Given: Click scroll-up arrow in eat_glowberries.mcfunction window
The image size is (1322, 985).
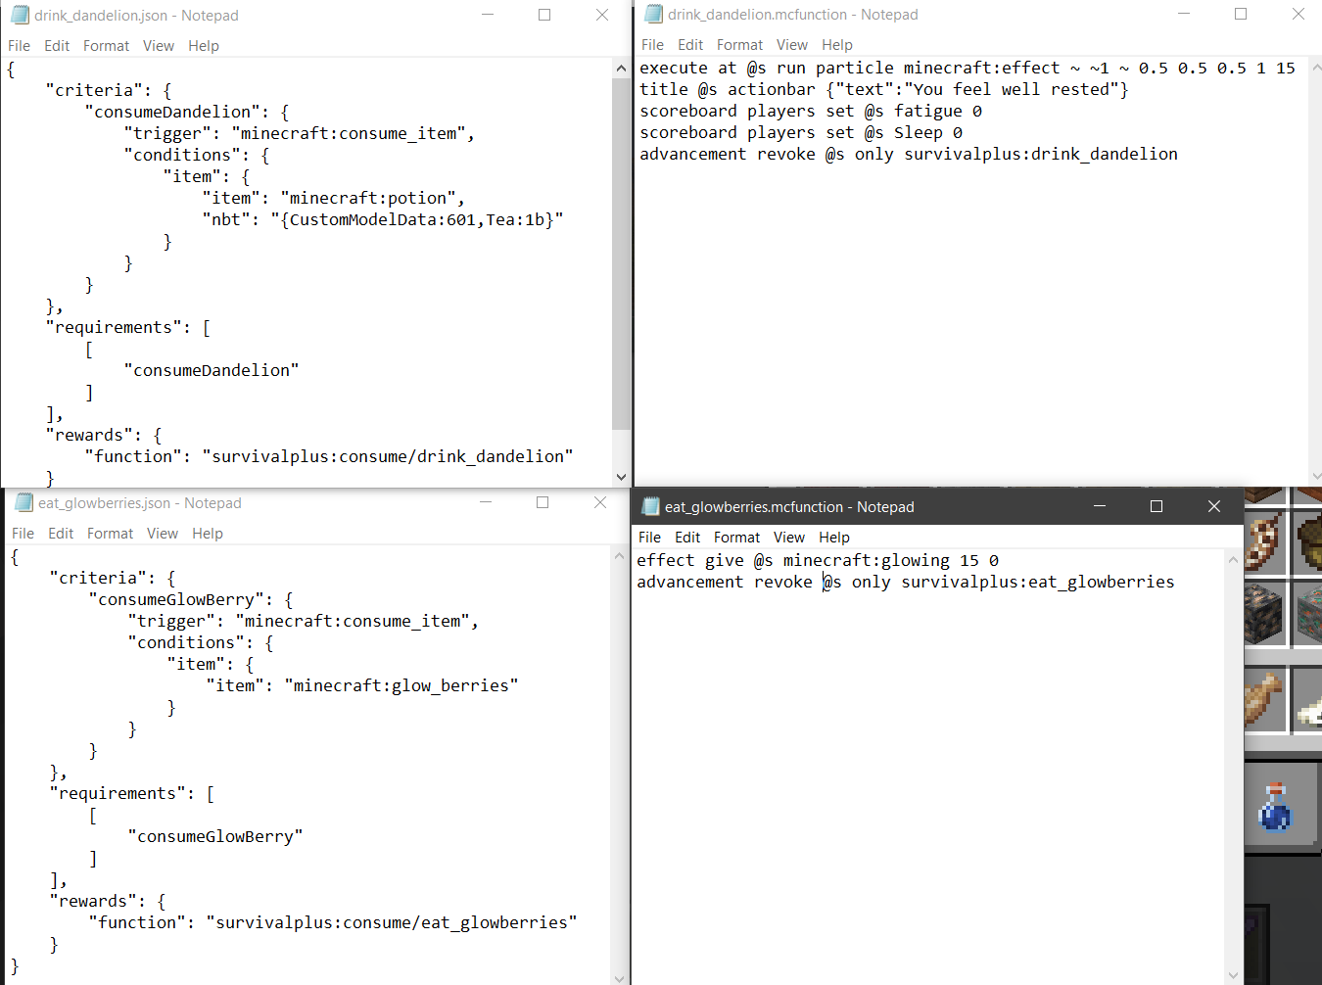Looking at the screenshot, I should tap(1233, 560).
